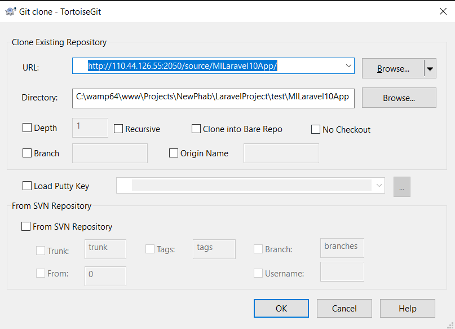Click the Origin Name text field
This screenshot has width=455, height=329.
(281, 153)
